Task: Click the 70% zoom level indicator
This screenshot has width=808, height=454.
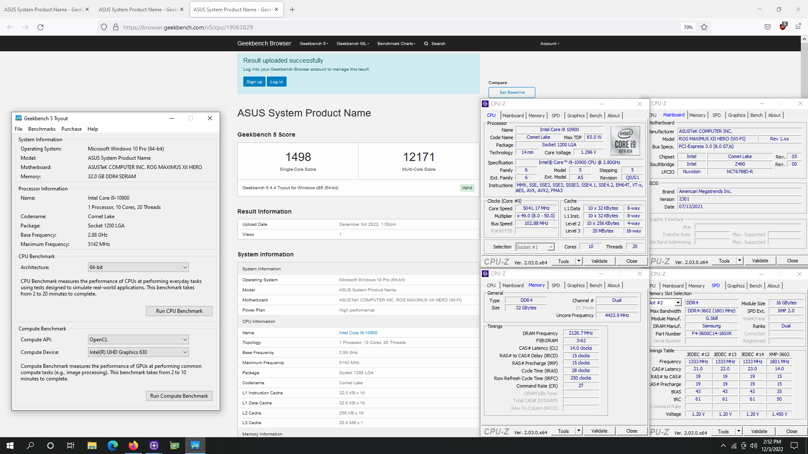Action: pos(688,27)
